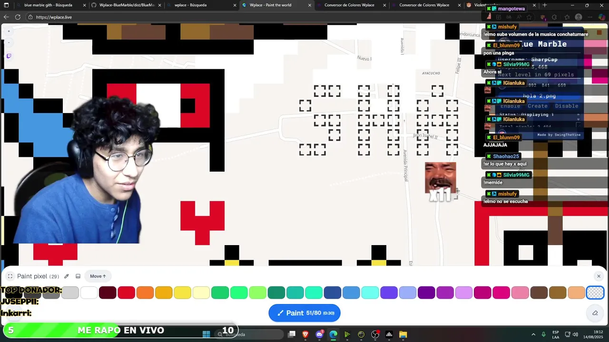Activate the eraser tool icon
609x342 pixels.
click(x=595, y=313)
